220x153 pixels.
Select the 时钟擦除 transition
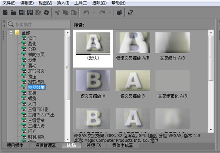(x=36, y=137)
